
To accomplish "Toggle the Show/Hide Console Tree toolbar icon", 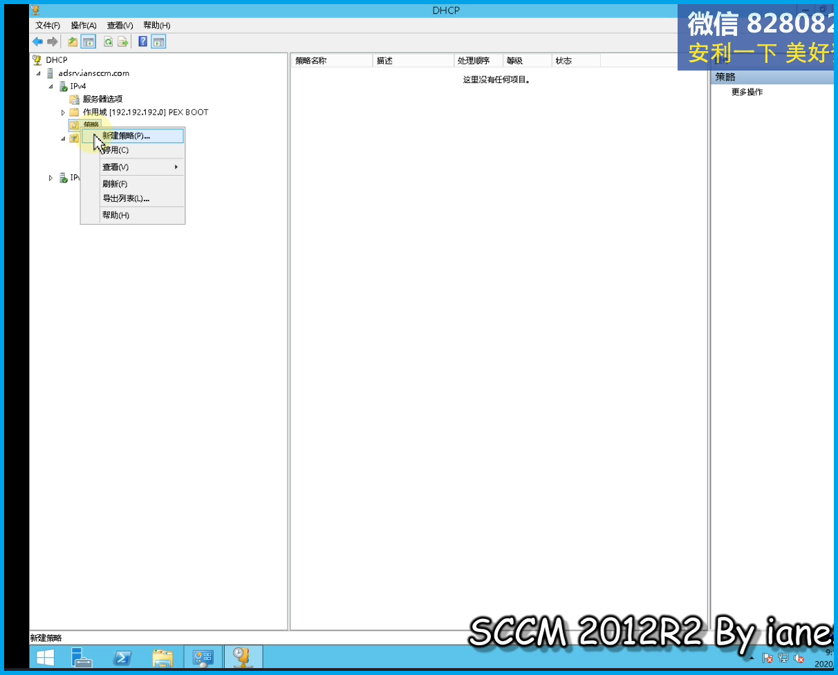I will (x=89, y=42).
